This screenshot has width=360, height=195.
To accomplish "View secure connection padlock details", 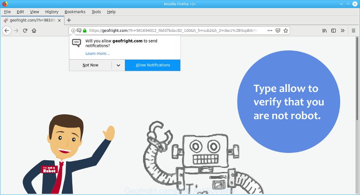I will (85, 30).
